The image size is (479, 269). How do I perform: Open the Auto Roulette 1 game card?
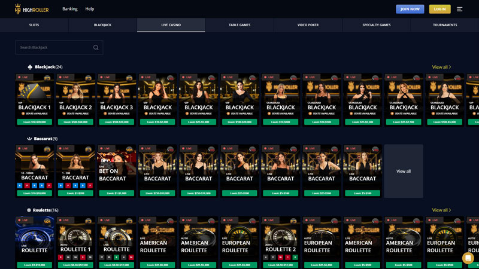click(x=75, y=243)
